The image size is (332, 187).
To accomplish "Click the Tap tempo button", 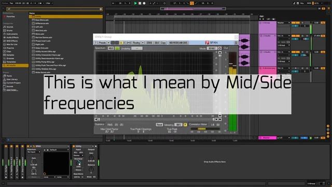I will coord(11,3).
